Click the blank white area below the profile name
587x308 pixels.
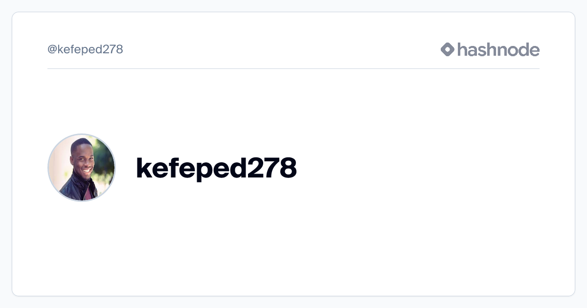pyautogui.click(x=293, y=244)
